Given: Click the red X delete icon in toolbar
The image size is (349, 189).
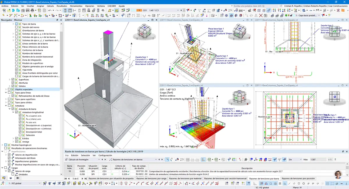Looking at the screenshot, I should [x=261, y=15].
